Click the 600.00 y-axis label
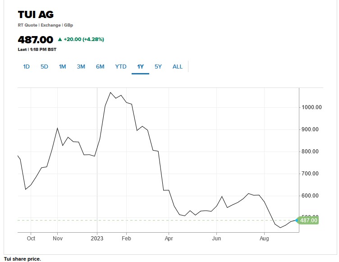 tap(310, 196)
